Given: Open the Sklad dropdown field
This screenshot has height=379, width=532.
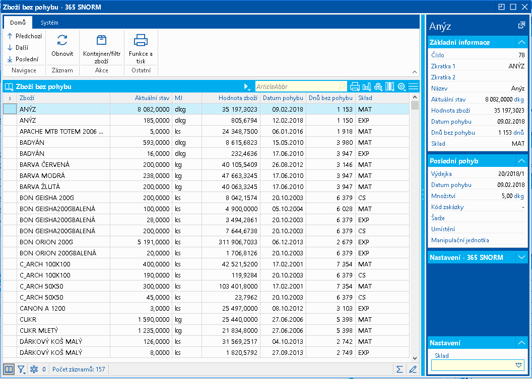Looking at the screenshot, I should [519, 365].
